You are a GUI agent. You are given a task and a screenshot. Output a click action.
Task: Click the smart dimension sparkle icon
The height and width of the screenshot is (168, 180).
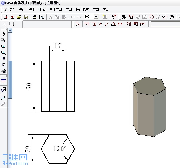(78, 24)
